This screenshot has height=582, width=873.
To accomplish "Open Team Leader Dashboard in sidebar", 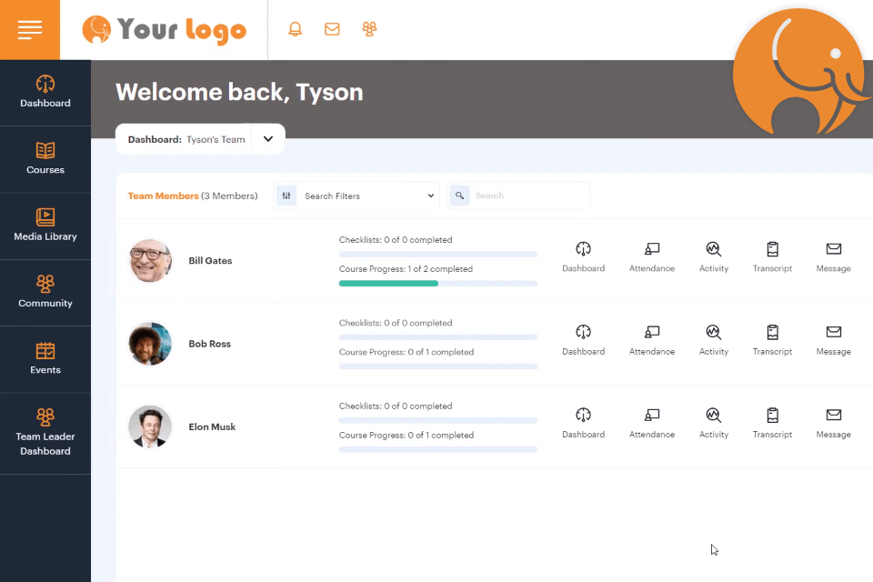I will [45, 434].
